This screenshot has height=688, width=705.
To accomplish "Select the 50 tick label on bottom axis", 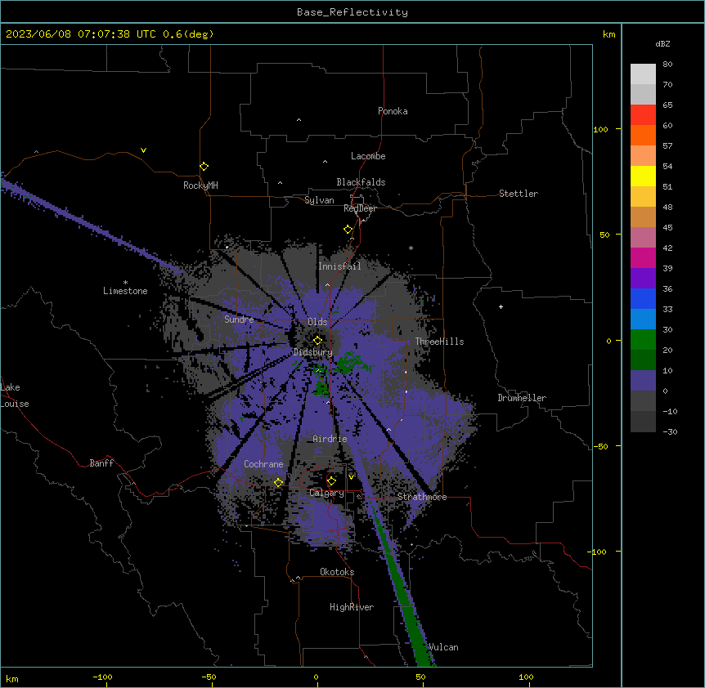I will click(x=420, y=677).
